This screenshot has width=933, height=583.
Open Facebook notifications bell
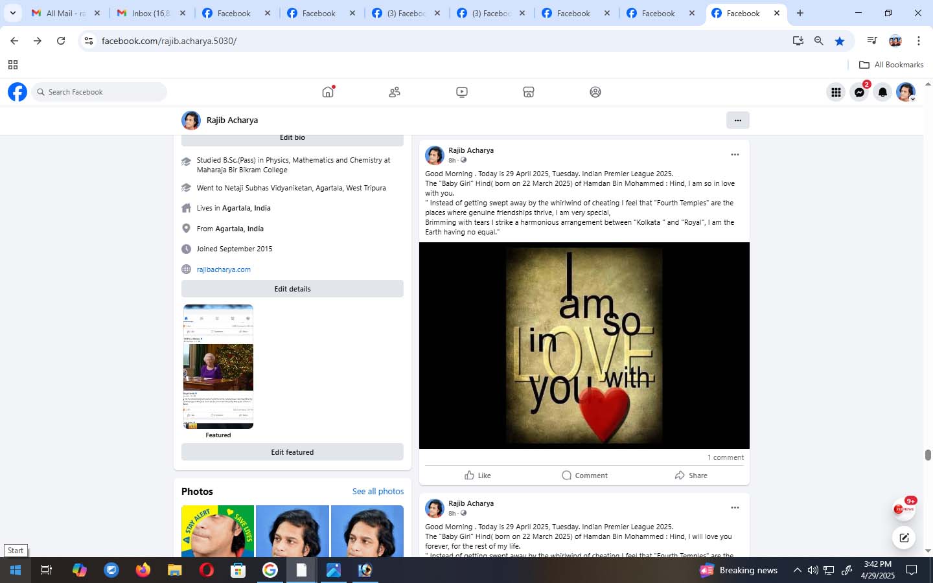click(x=882, y=92)
